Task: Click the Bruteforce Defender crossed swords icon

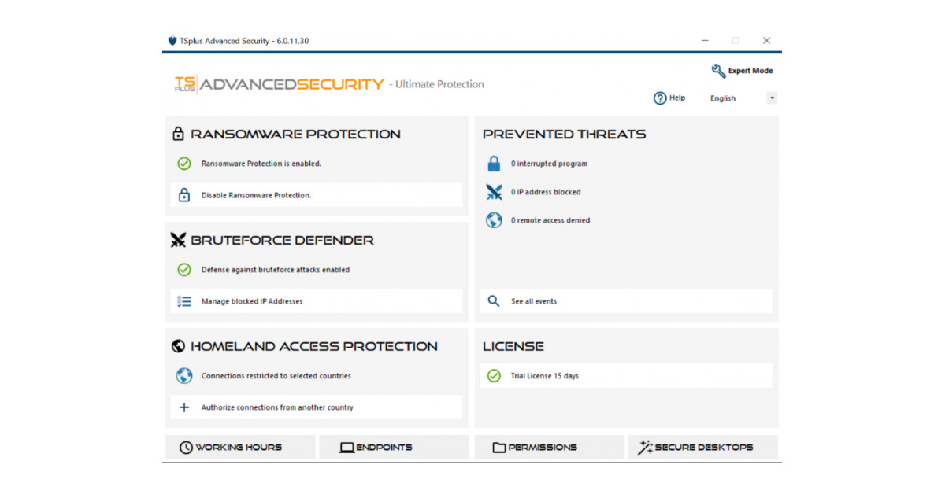Action: coord(179,240)
